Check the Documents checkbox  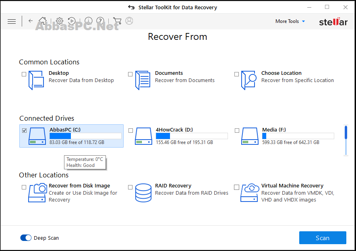[130, 74]
